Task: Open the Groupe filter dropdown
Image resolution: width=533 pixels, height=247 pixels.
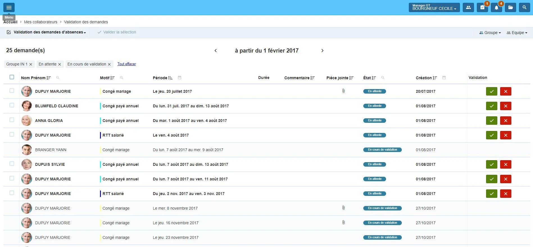Action: click(490, 33)
